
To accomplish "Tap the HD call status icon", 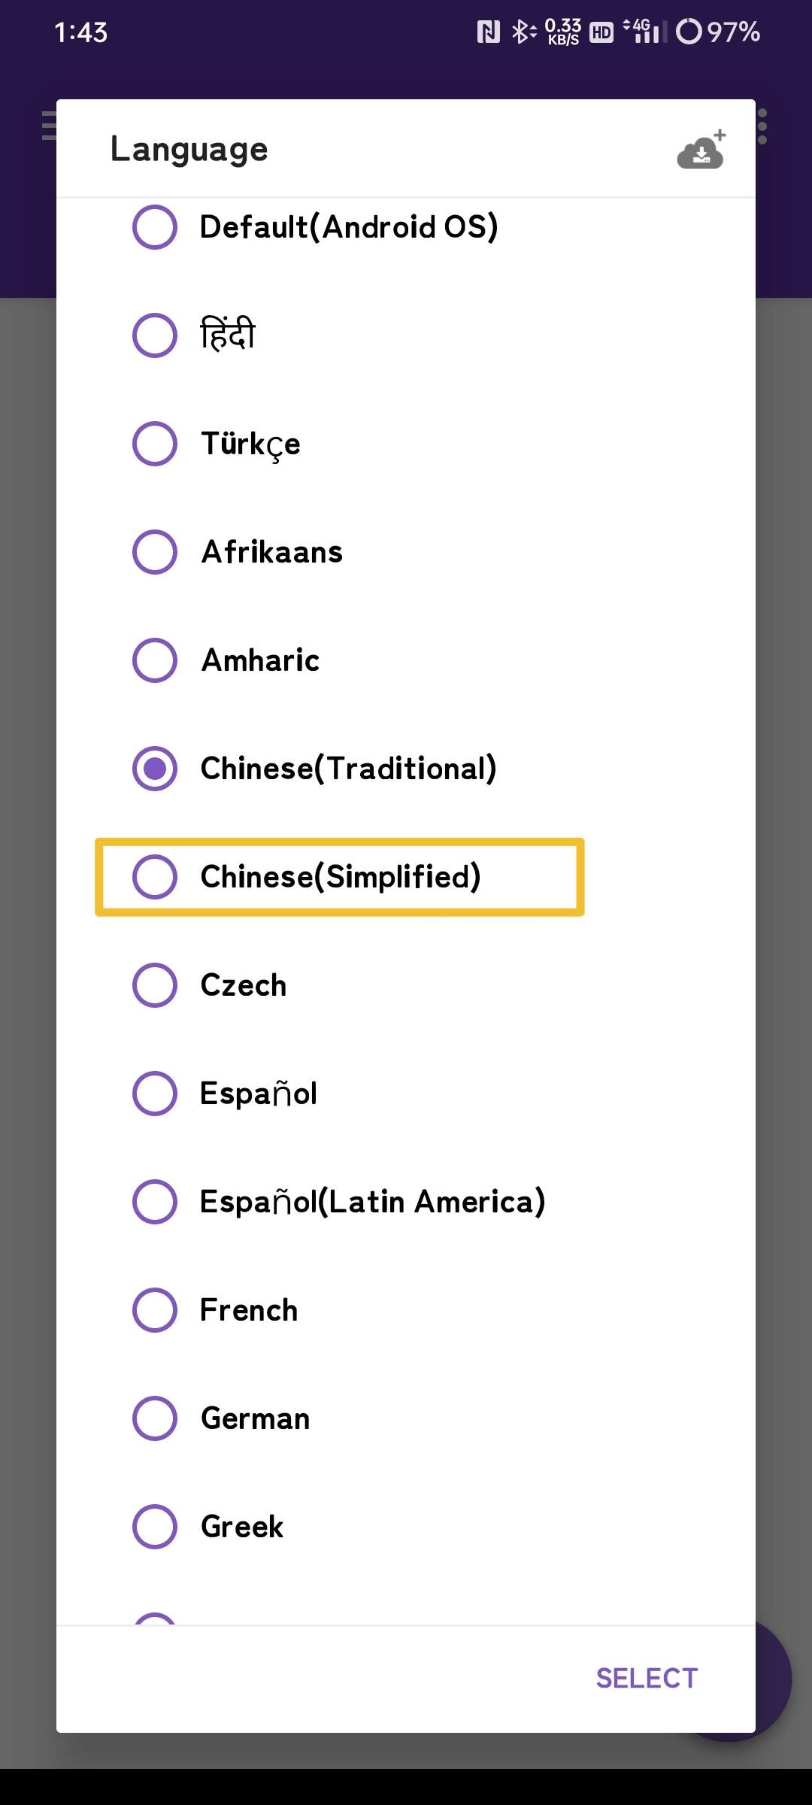I will click(x=601, y=32).
